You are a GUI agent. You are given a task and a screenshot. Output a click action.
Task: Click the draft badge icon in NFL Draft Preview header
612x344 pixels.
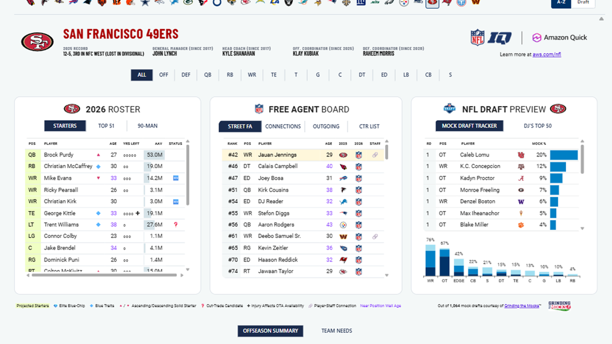(449, 109)
